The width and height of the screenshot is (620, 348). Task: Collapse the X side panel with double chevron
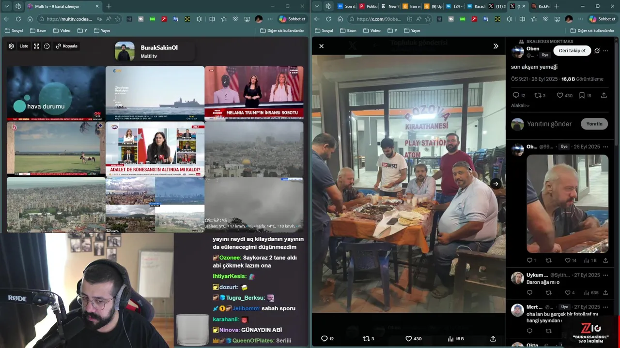[x=496, y=46]
